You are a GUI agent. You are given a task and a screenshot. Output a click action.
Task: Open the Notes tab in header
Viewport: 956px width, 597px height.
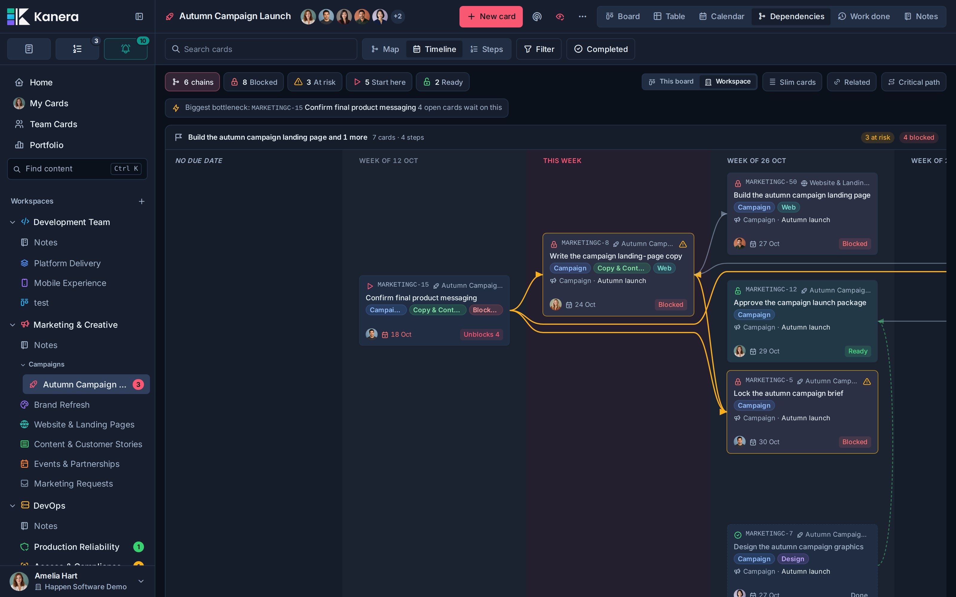pos(921,17)
